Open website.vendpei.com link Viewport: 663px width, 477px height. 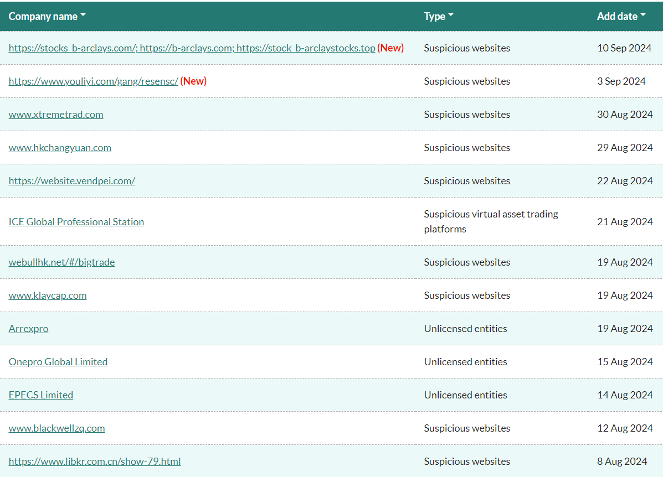72,181
